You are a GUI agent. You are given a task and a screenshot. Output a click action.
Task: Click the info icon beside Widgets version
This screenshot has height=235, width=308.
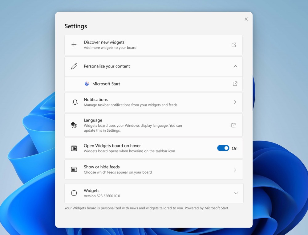[x=74, y=193]
